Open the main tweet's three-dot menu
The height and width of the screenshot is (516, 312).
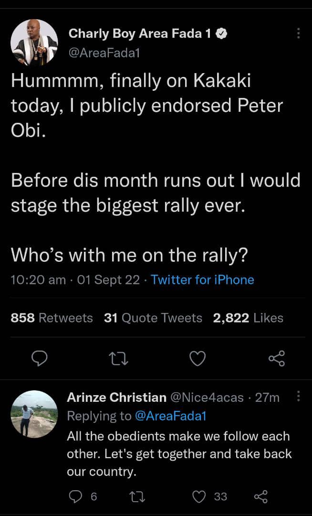pos(299,33)
